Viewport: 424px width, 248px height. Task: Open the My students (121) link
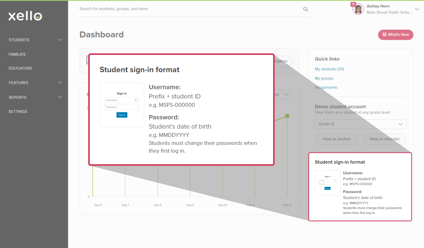point(329,69)
